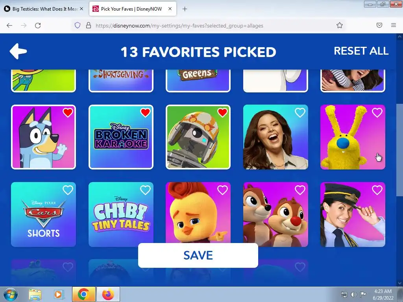Close the Pick Your Faves tab

pyautogui.click(x=170, y=9)
